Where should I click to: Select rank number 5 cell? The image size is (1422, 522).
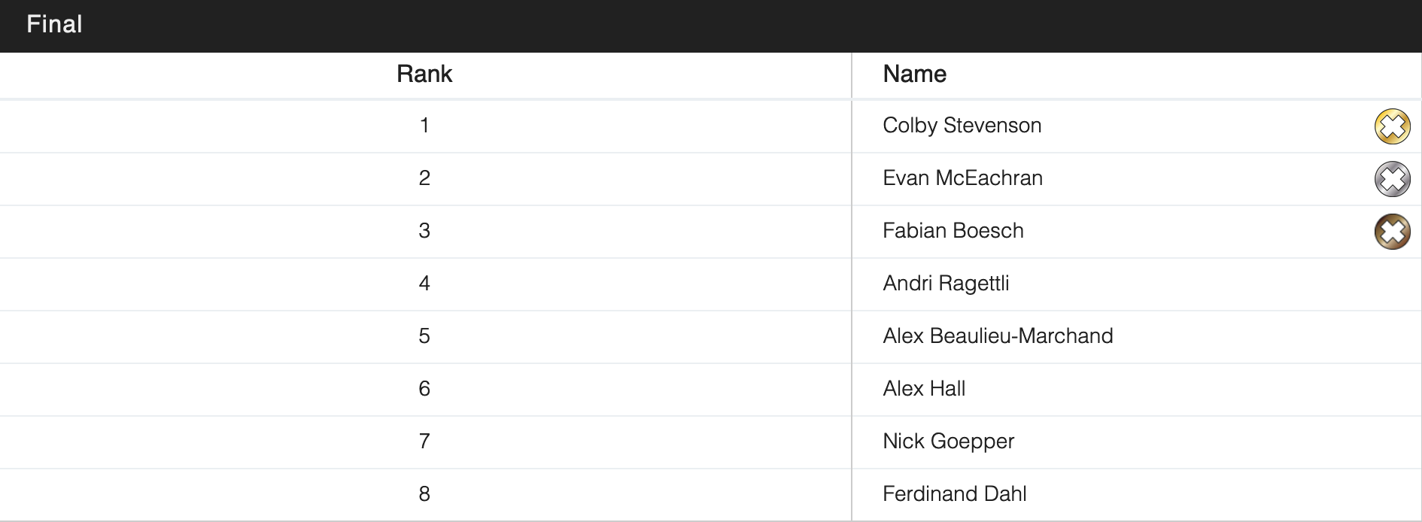(x=424, y=336)
